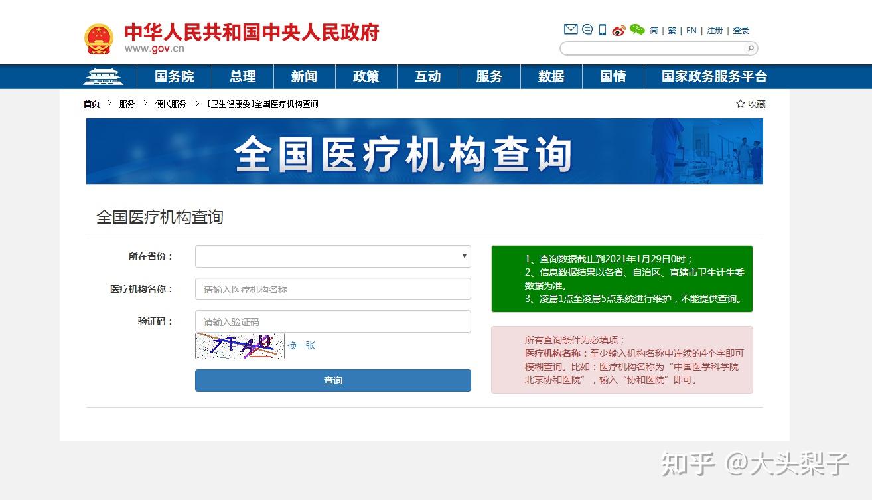Click the captcha image
This screenshot has height=500, width=872.
[x=240, y=346]
